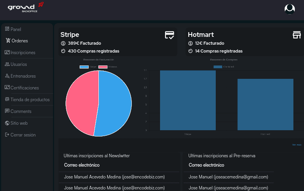Click the Ver más link

pos(297,145)
